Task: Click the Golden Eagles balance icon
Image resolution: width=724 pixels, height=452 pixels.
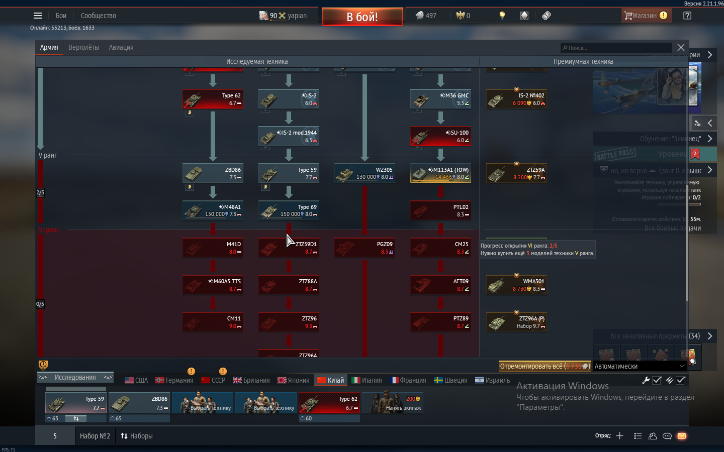Action: point(460,16)
